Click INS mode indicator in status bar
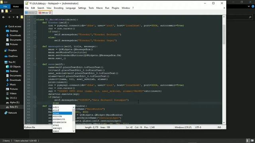Image resolution: width=255 pixels, height=143 pixels. 219,128
